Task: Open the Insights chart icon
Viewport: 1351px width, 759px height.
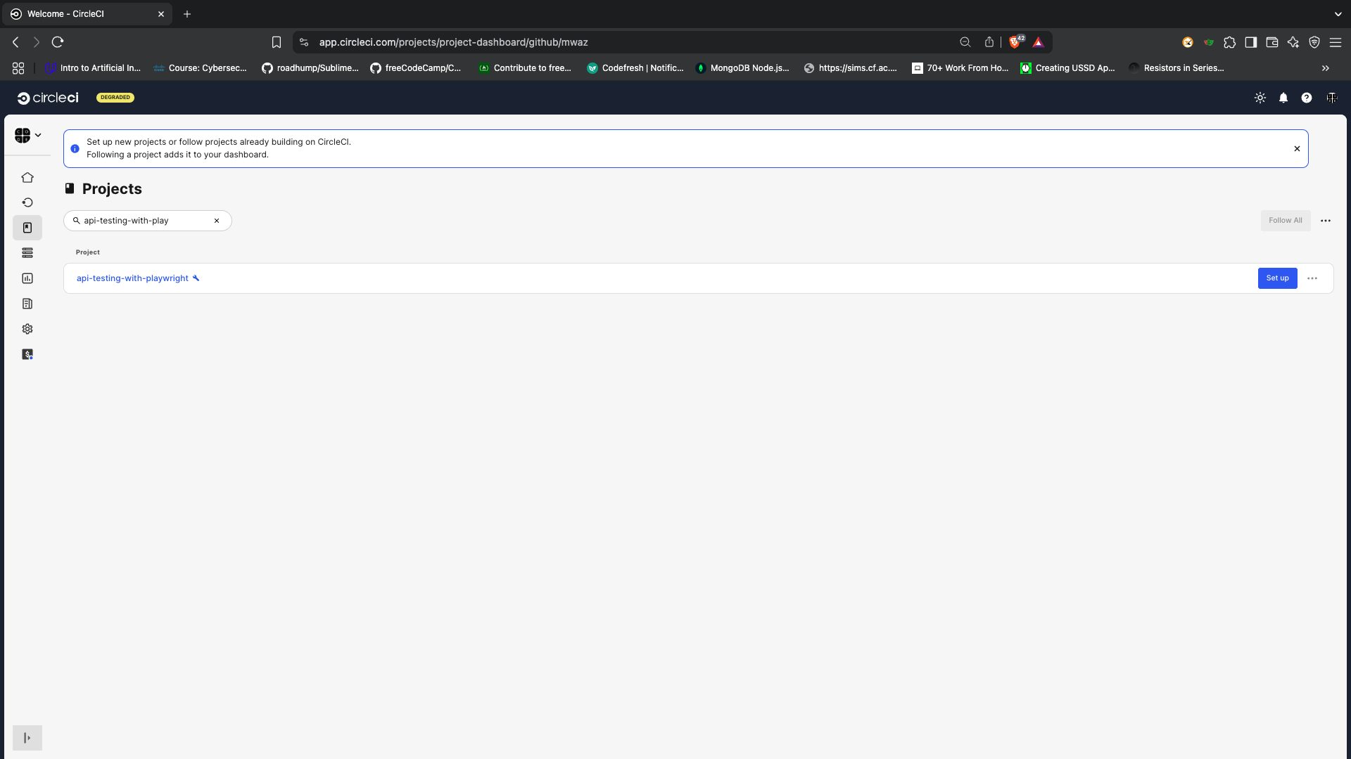Action: pyautogui.click(x=27, y=278)
